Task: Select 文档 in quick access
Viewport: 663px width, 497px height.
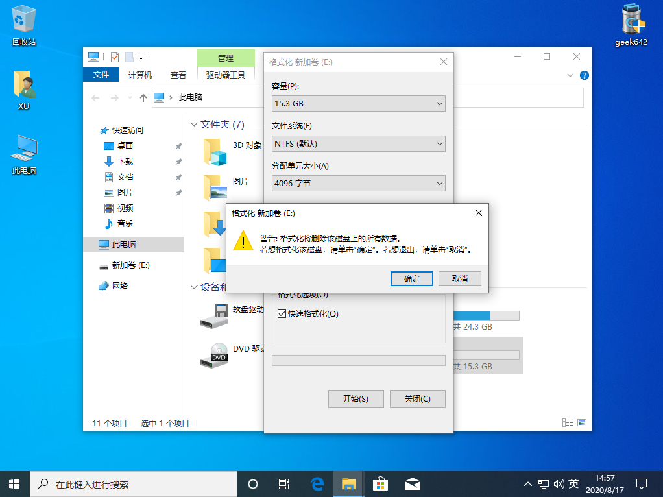Action: coord(125,177)
